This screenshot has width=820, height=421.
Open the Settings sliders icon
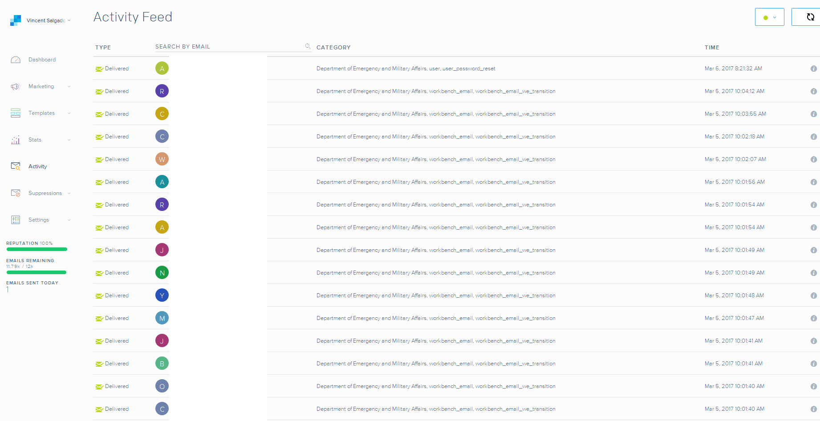(x=15, y=219)
